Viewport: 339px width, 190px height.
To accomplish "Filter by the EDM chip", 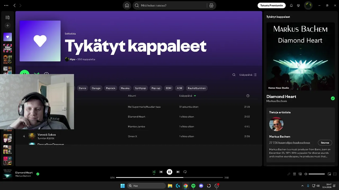I will [x=168, y=88].
